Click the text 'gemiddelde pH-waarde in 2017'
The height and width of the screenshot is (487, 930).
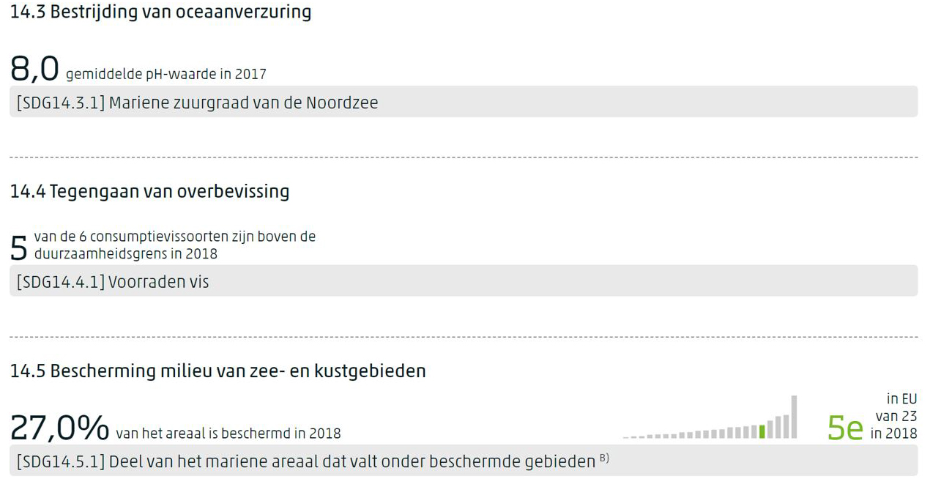(166, 75)
